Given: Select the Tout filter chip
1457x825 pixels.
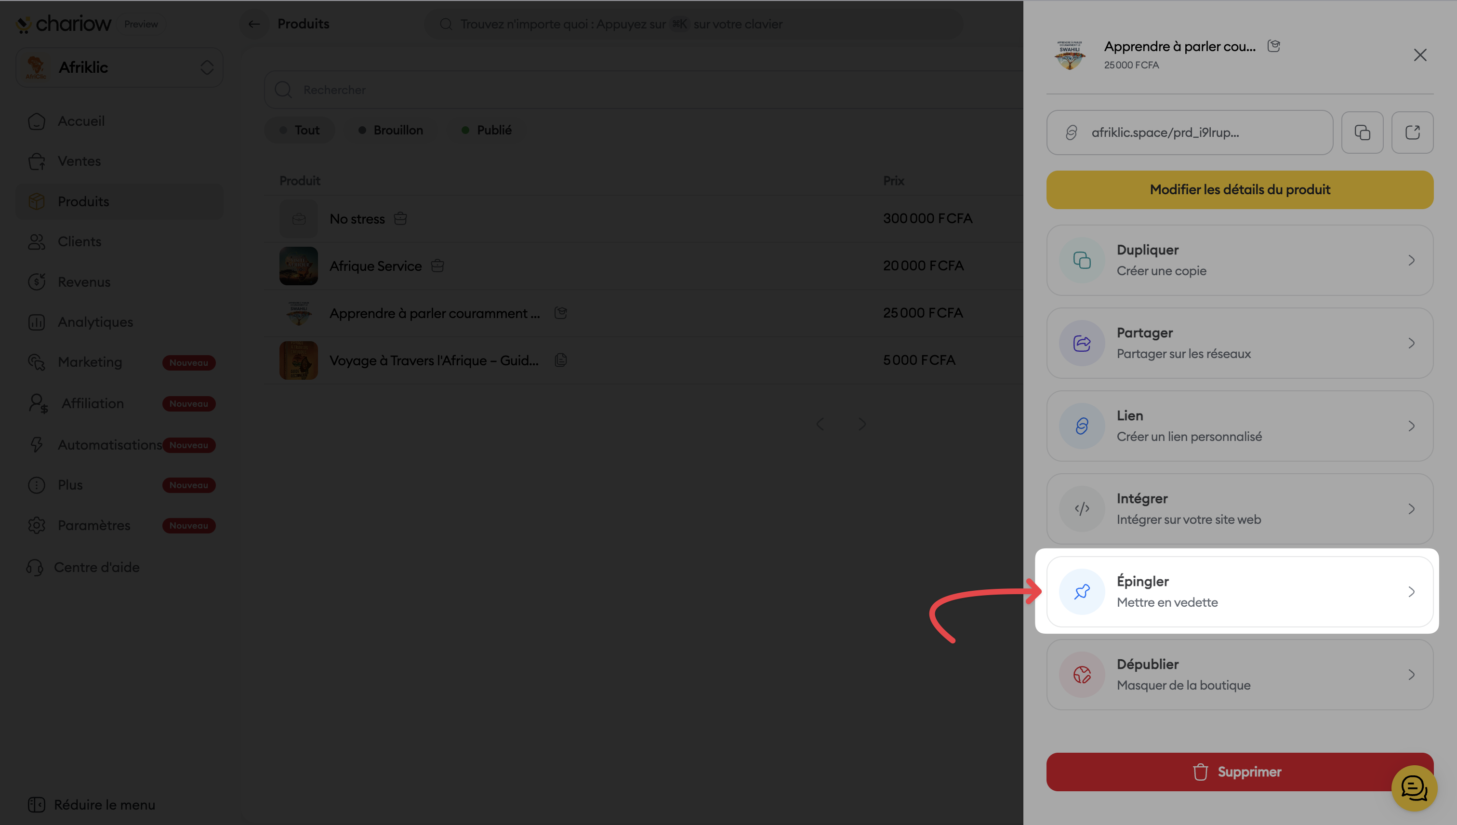Looking at the screenshot, I should pyautogui.click(x=300, y=130).
